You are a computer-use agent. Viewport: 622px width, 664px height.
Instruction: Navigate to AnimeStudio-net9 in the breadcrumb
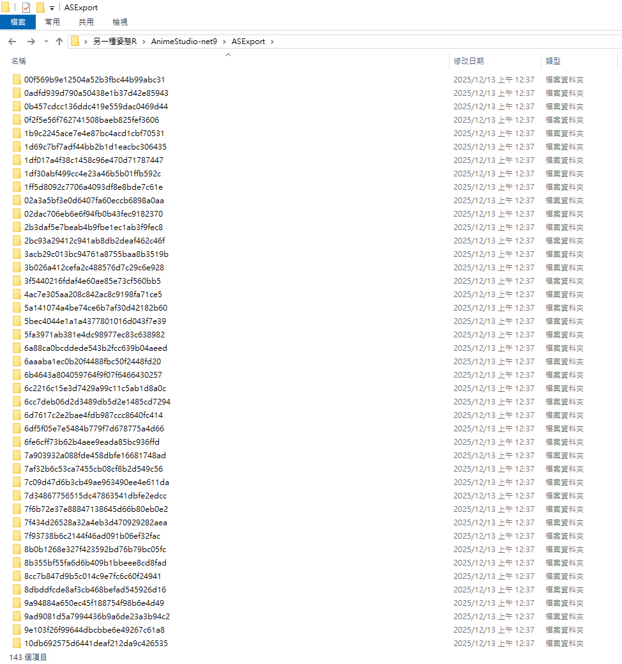(x=184, y=42)
